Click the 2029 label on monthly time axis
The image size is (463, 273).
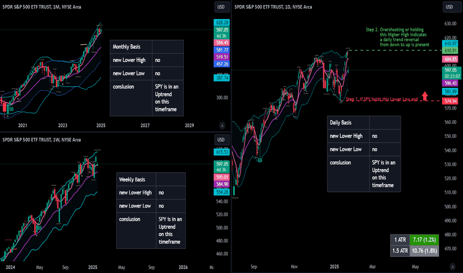tap(189, 126)
